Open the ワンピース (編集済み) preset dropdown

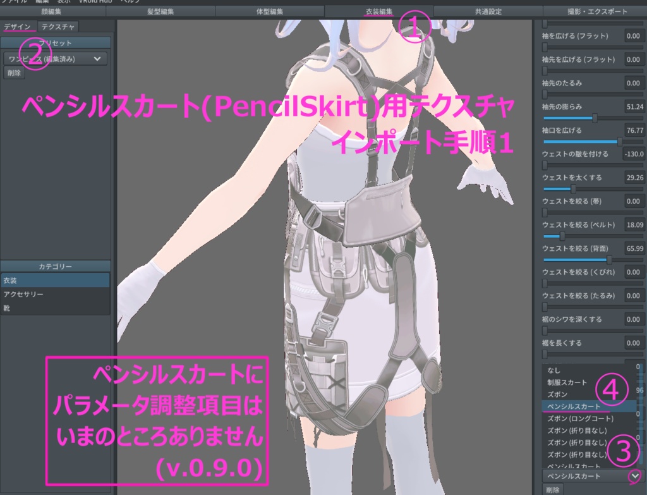(54, 58)
